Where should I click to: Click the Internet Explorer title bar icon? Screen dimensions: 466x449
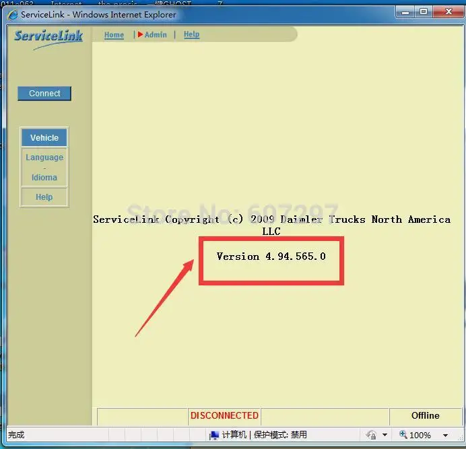[13, 15]
